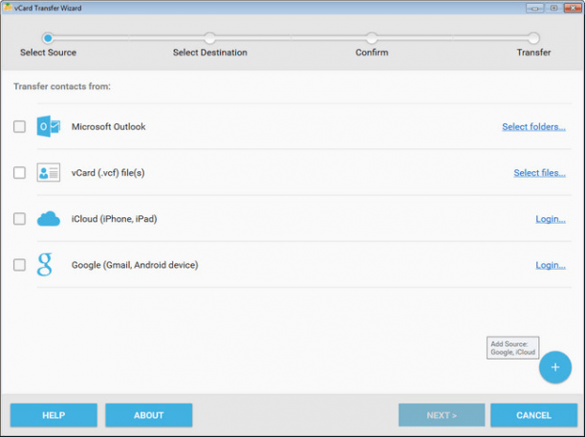Viewport: 585px width, 437px height.
Task: Click the Transfer step label
Action: (x=534, y=53)
